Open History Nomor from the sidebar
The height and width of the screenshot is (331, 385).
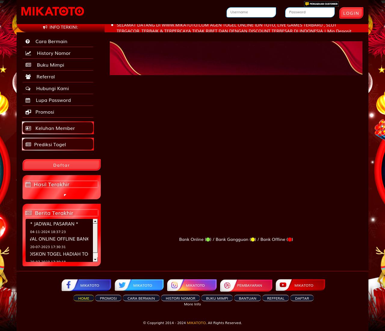click(x=54, y=53)
